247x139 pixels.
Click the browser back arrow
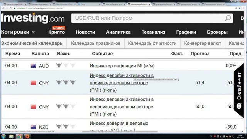3,8
